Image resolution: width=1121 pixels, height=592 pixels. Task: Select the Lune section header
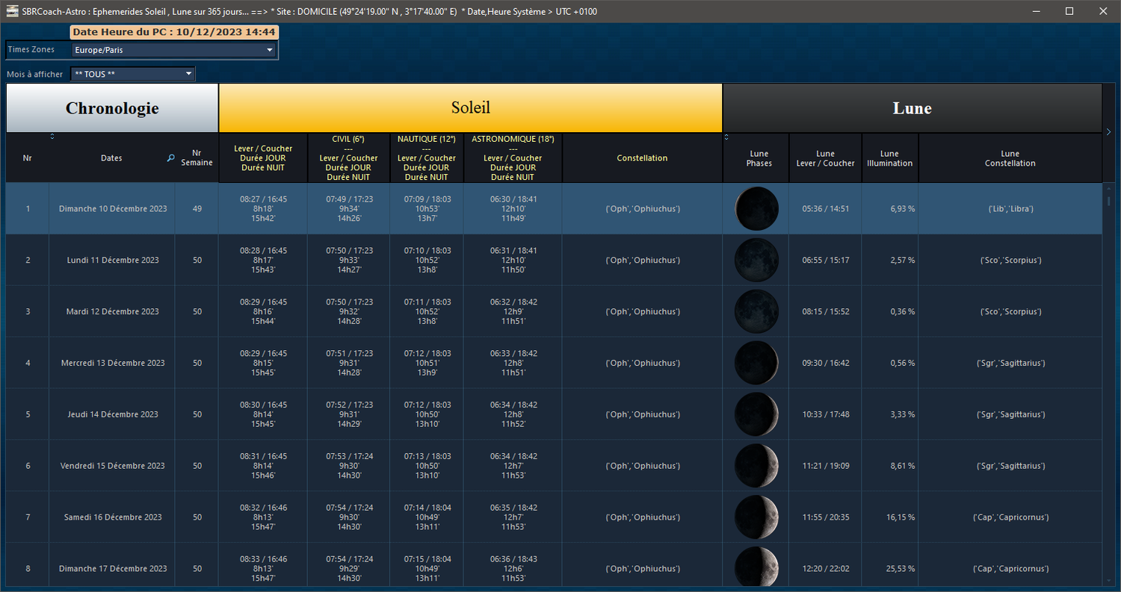912,108
